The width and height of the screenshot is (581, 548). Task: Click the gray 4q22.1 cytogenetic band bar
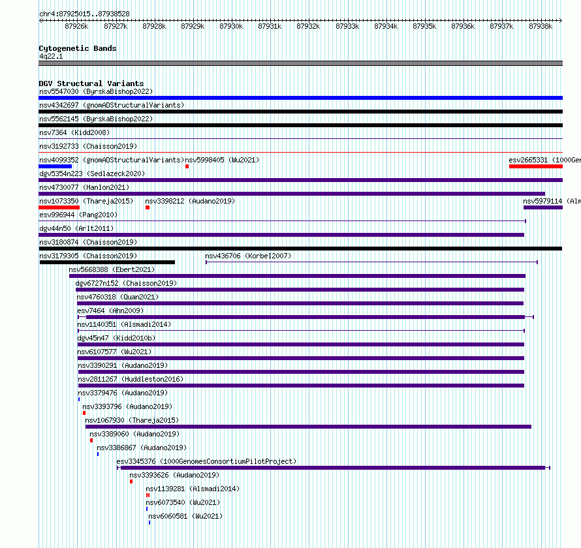[x=300, y=63]
